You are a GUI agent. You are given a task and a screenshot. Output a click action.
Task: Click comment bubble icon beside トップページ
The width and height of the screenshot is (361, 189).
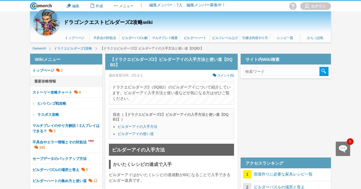click(x=58, y=70)
